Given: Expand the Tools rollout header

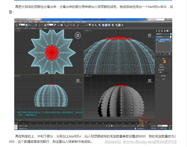Looking at the screenshot, I should coord(164,79).
